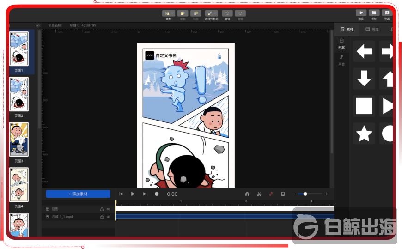Select the 页面3 thumbnail
402x249 pixels.
[x=19, y=139]
